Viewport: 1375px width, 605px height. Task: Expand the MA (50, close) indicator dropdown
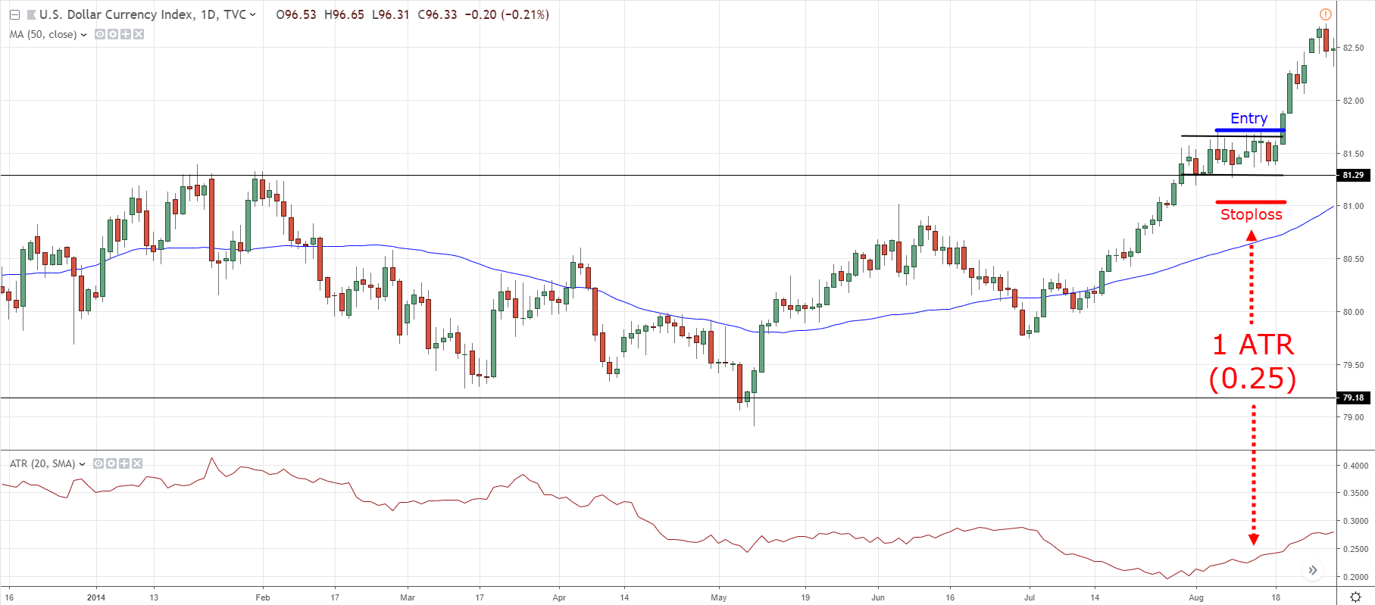click(x=83, y=35)
